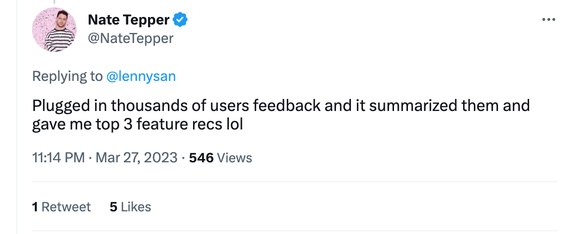569x234 pixels.
Task: Click the Mar 27, 2023 date
Action: pos(136,158)
